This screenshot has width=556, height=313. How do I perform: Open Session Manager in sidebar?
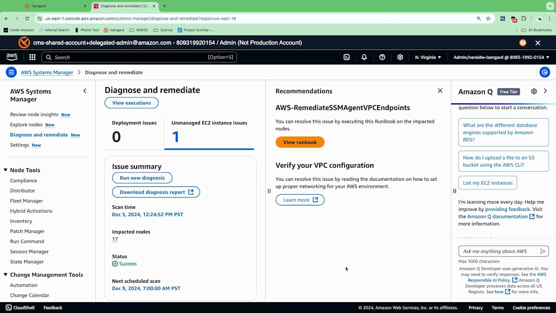pyautogui.click(x=29, y=252)
